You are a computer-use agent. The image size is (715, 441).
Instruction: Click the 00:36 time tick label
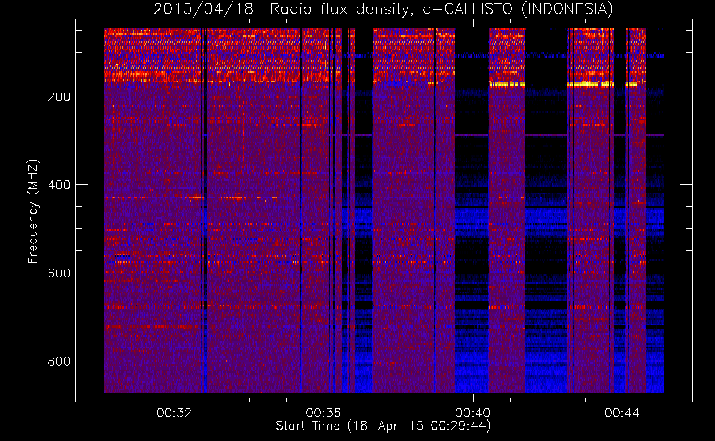tap(323, 413)
